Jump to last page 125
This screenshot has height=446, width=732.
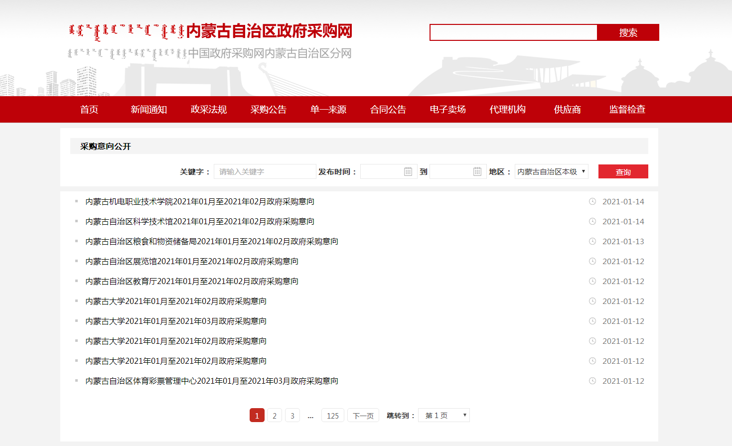(333, 416)
